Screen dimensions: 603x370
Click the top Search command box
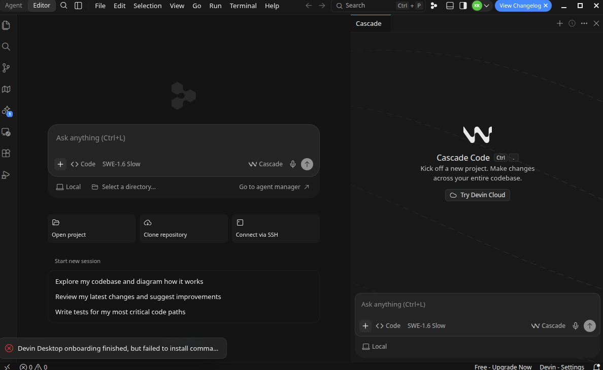pyautogui.click(x=379, y=6)
